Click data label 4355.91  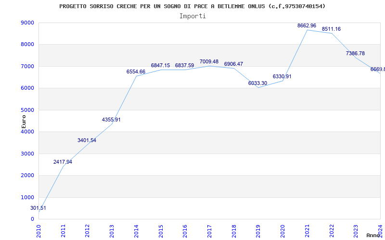(x=111, y=120)
